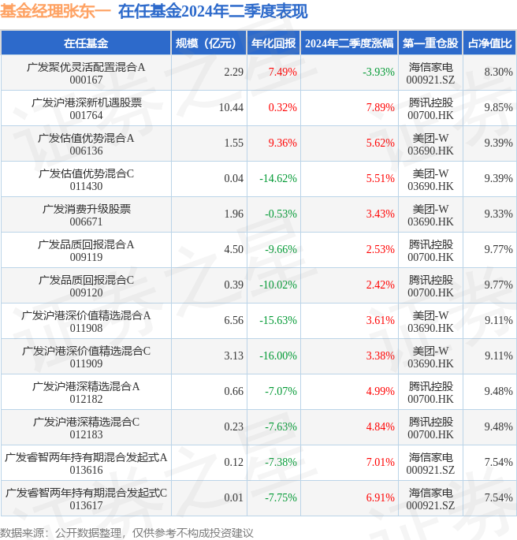
Task: Click 腾讯控股 00700.HK in the 012183 row
Action: tap(430, 428)
